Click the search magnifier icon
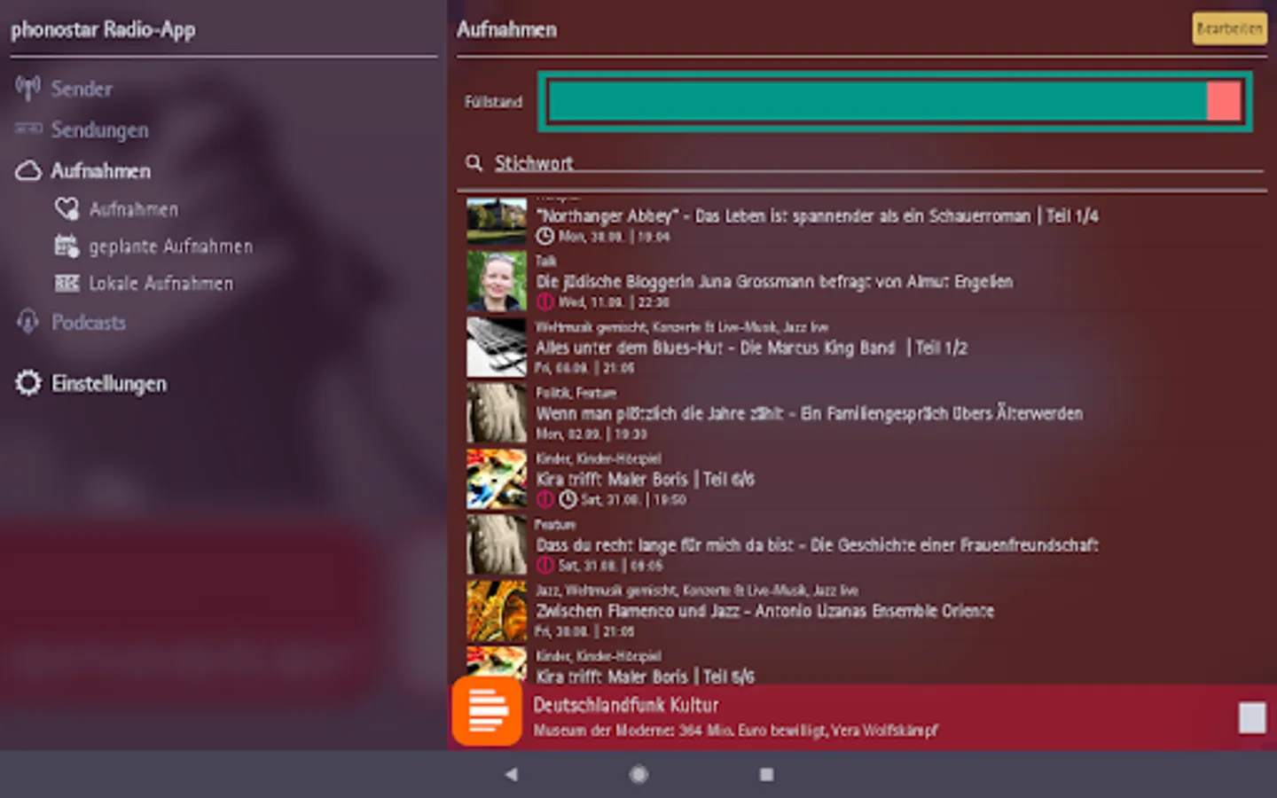 474,163
